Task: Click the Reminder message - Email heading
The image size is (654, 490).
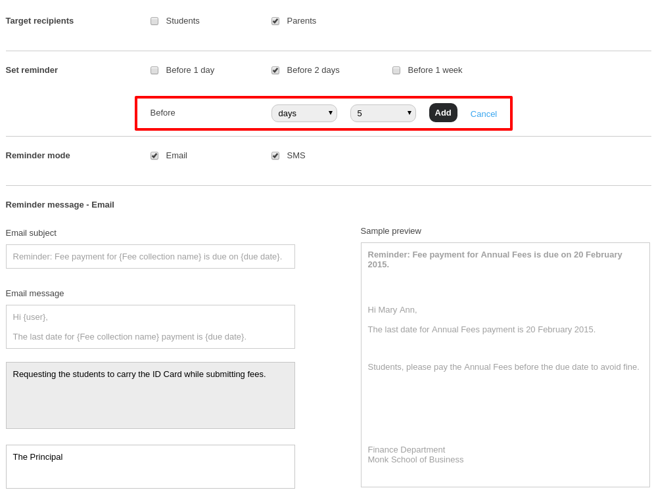Action: (x=60, y=204)
